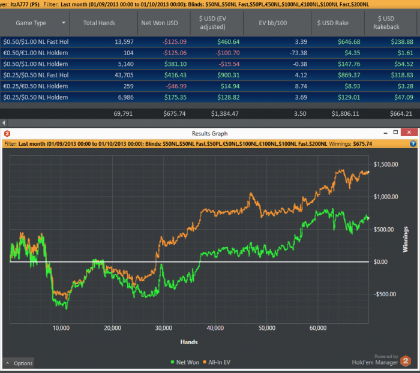Click the horizontal scrollbar left arrow
Image resolution: width=420 pixels, height=373 pixels.
(x=4, y=123)
